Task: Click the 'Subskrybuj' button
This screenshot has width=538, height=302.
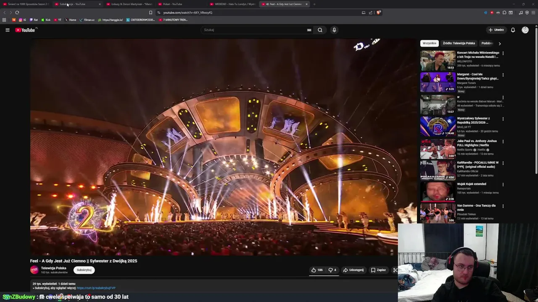Action: coord(84,270)
